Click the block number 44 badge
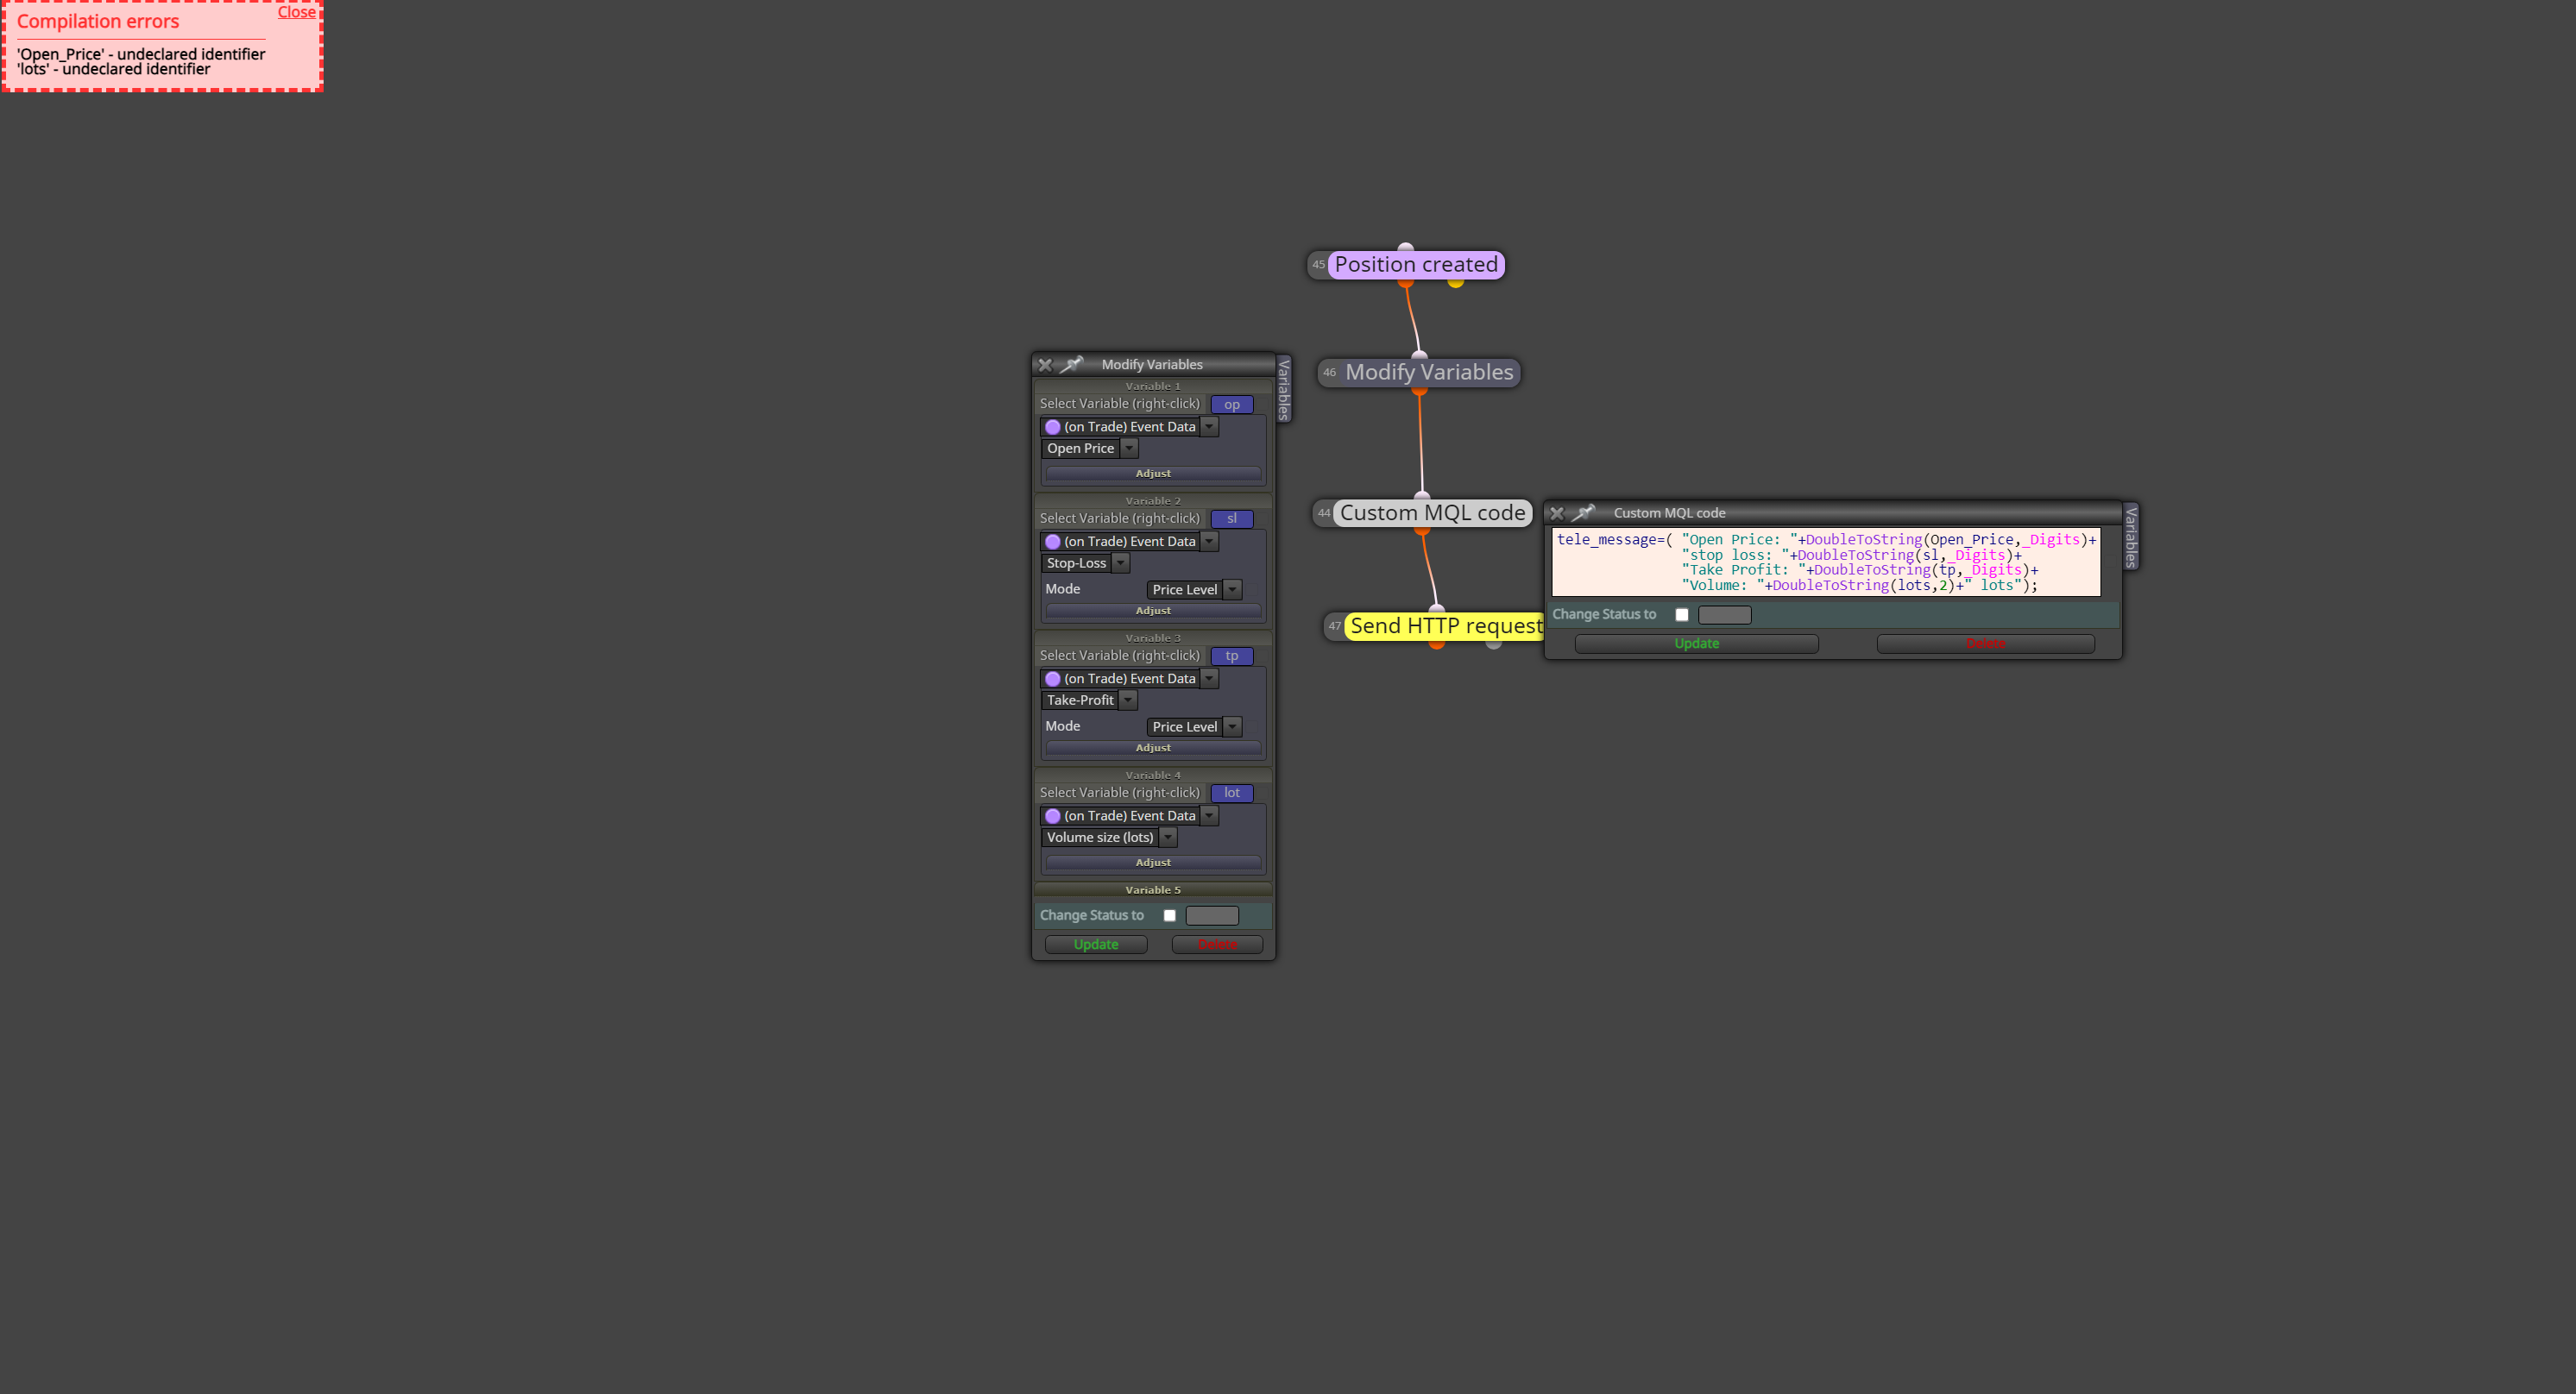Screen dimensions: 2576x1394 pos(1324,512)
